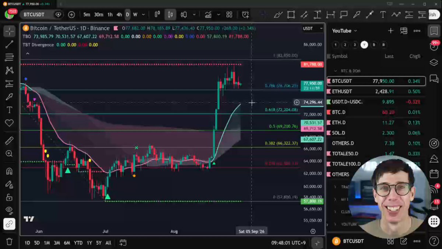
Task: Click the highlighted link drawings icon
Action: (9, 224)
